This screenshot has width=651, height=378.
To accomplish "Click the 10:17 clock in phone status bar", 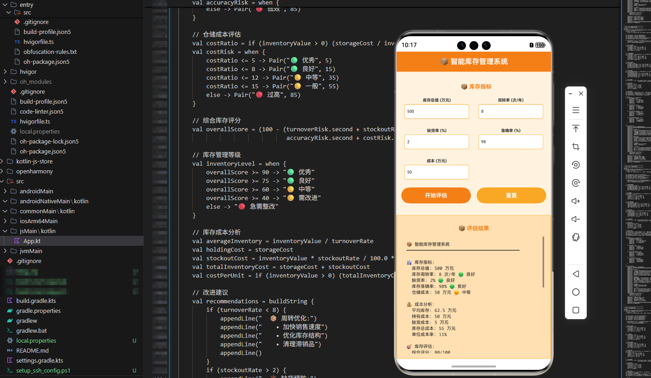I will (409, 45).
